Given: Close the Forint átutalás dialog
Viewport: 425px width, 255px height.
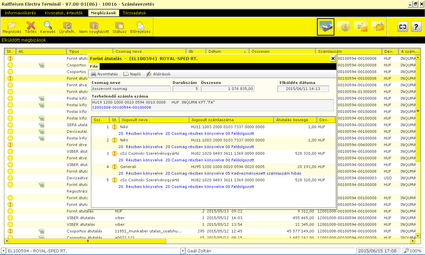Looking at the screenshot, I should (333, 58).
